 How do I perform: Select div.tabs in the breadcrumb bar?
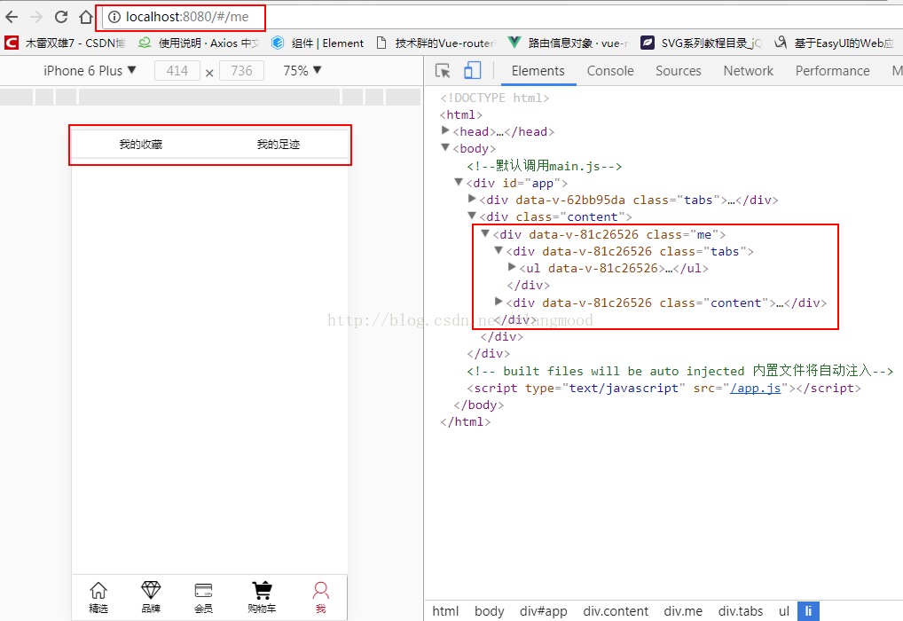pyautogui.click(x=740, y=611)
